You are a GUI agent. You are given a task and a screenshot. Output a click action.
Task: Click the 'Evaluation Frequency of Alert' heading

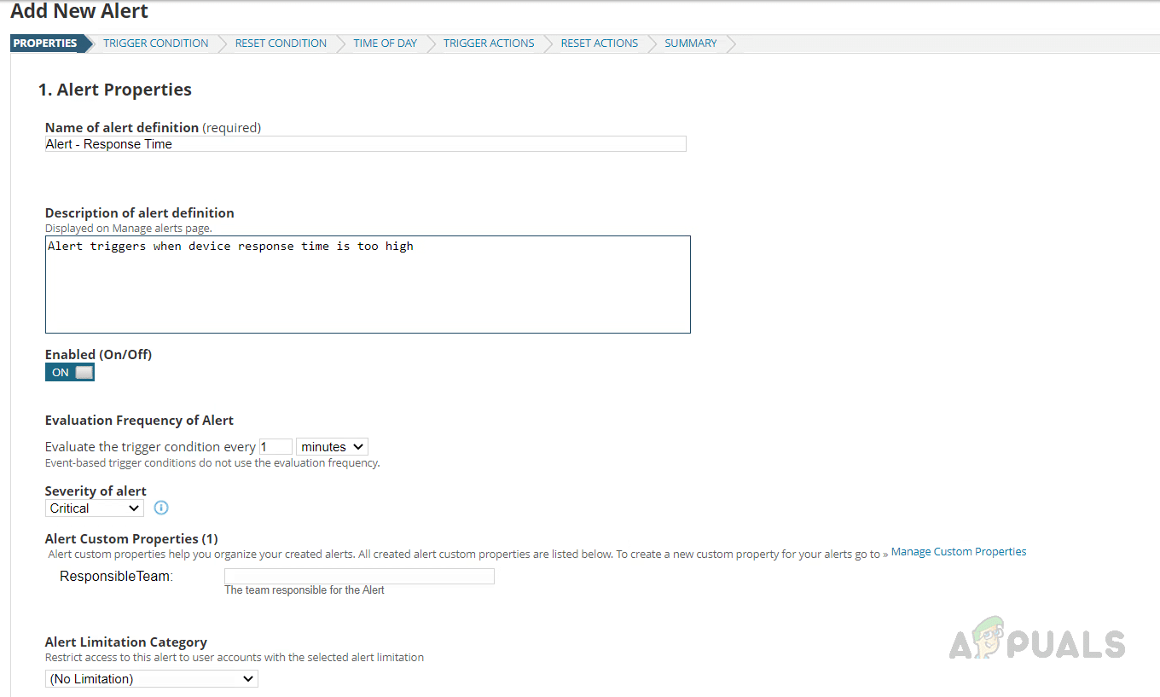[x=139, y=420]
